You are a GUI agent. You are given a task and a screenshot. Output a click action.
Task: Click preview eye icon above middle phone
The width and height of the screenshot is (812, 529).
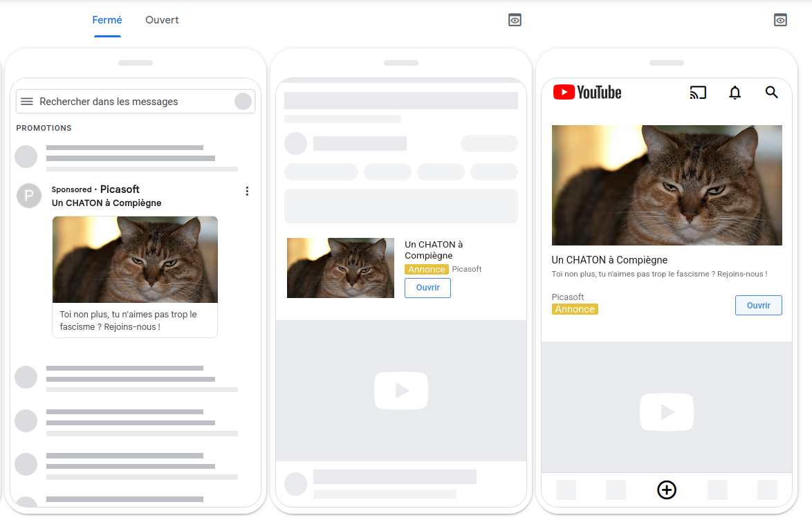515,20
